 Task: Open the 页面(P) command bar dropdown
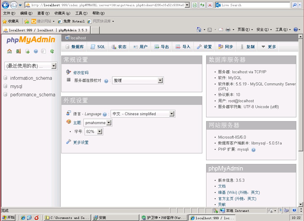coord(245,30)
